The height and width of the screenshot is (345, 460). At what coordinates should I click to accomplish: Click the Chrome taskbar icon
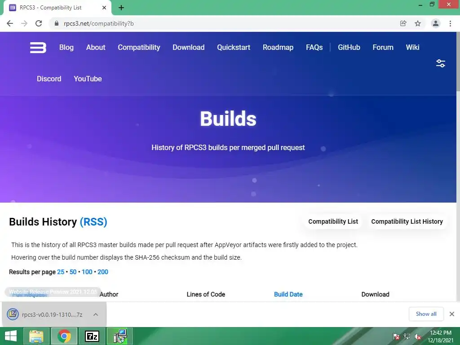tap(64, 336)
